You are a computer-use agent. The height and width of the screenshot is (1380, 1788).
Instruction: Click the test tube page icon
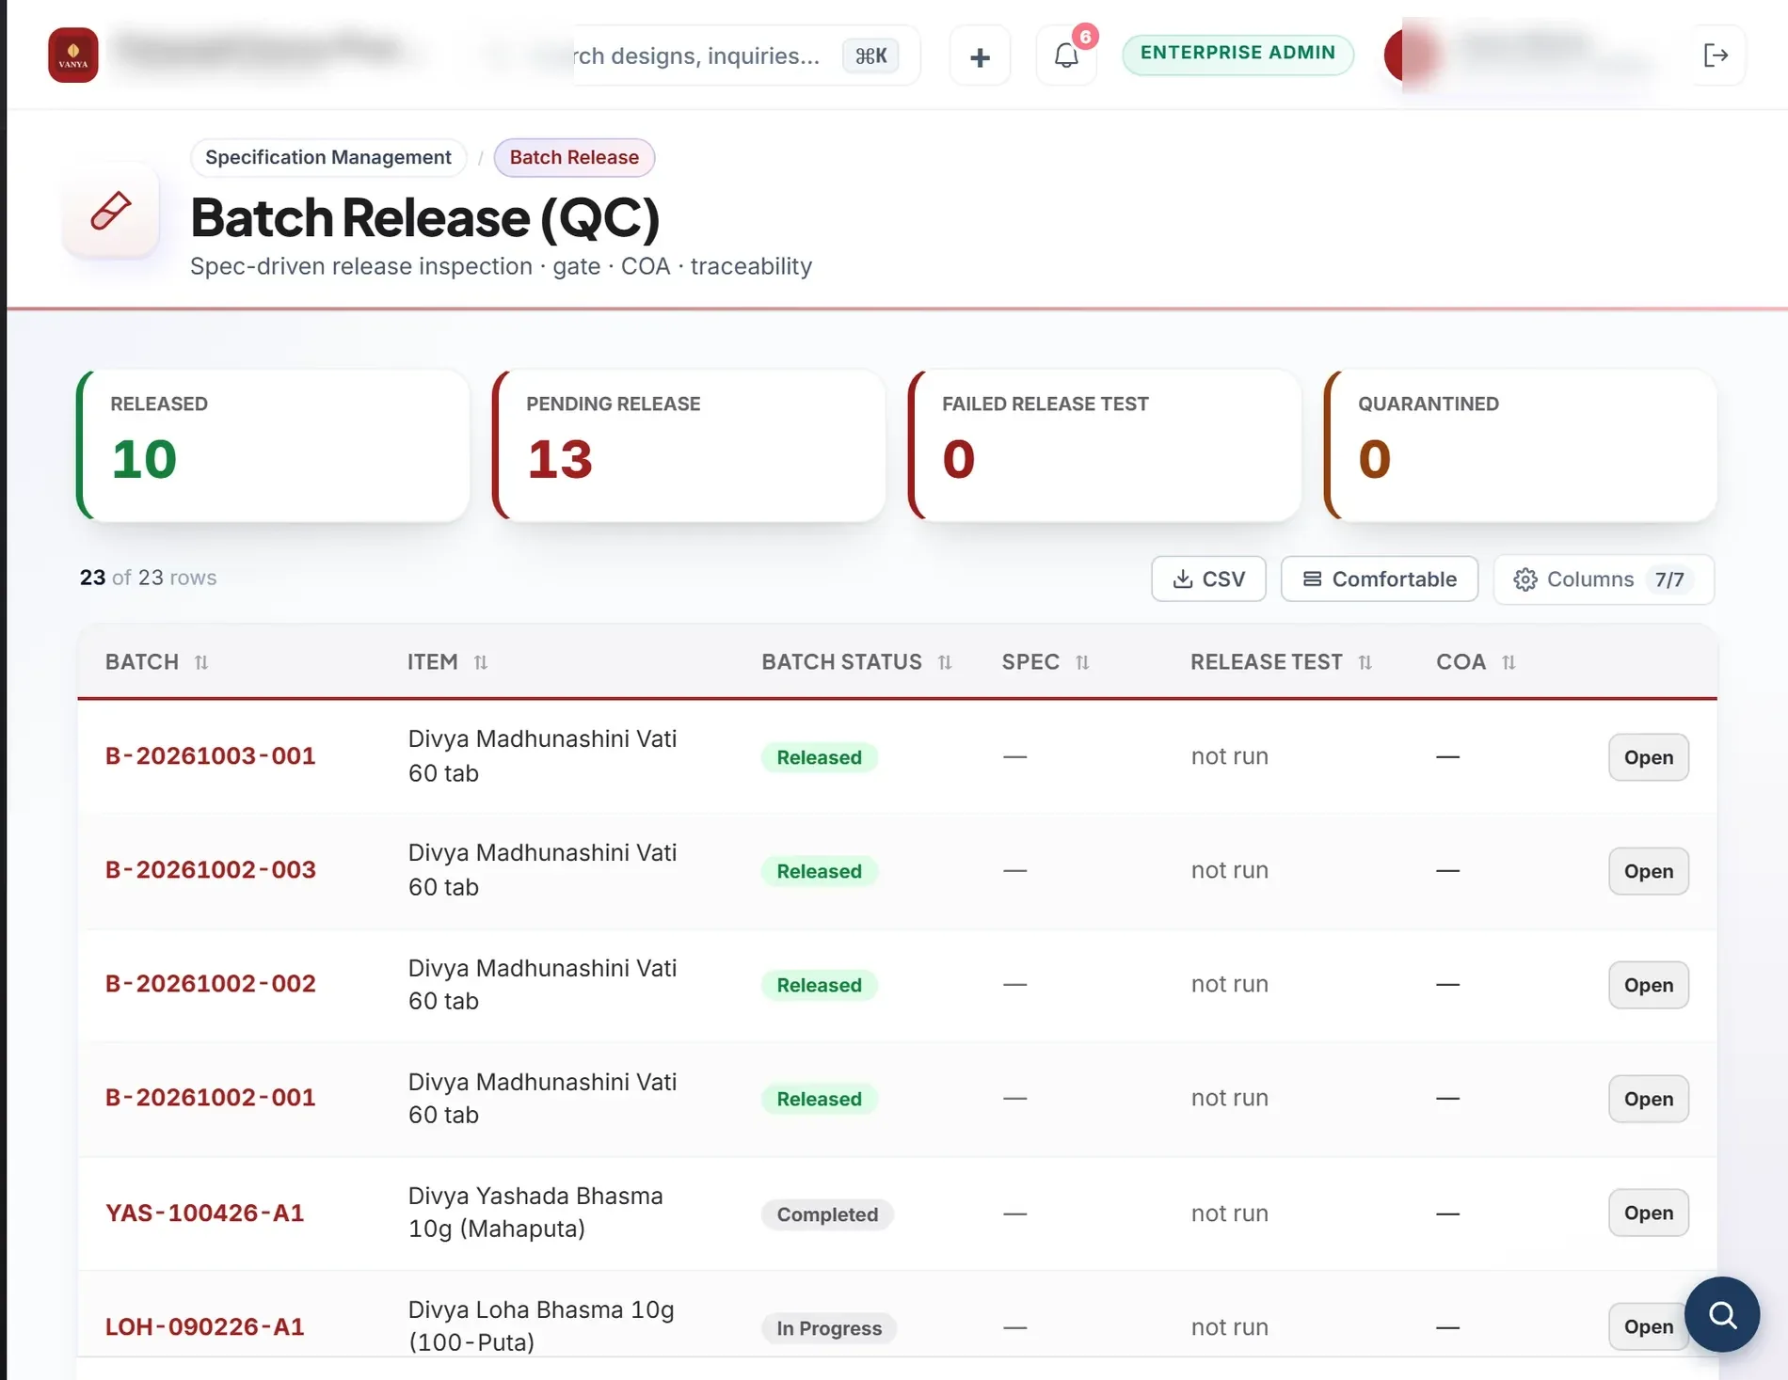[x=111, y=211]
